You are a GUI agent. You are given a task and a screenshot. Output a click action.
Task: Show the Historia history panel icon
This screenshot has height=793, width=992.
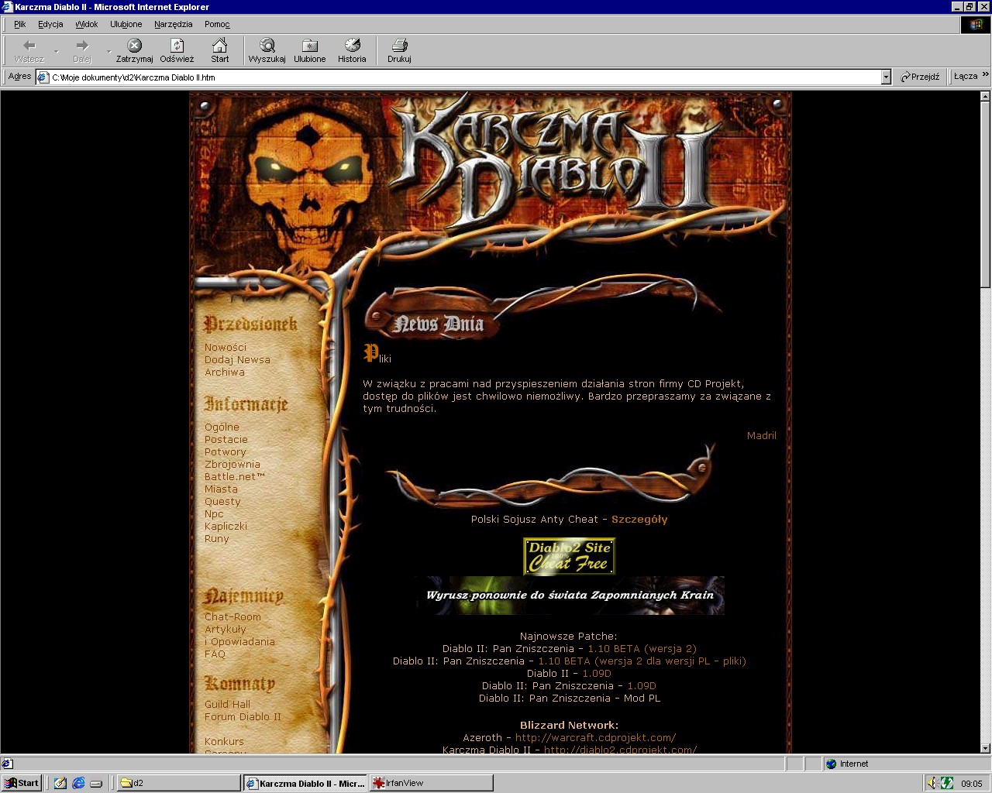coord(352,50)
